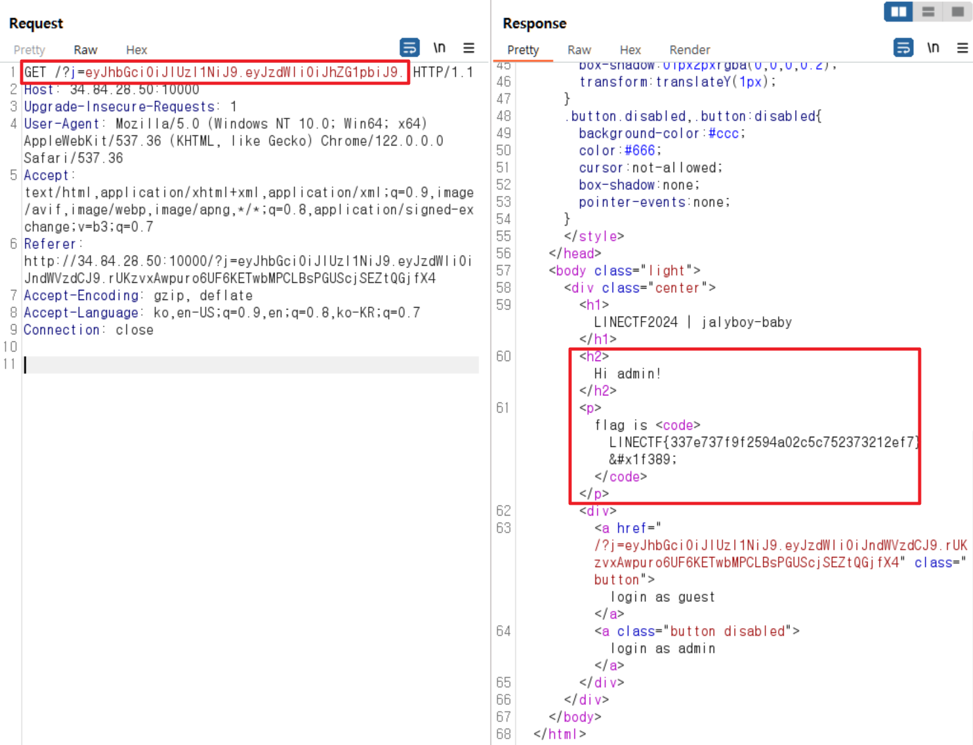Screen dimensions: 973x745
Task: Open the Response Render tab
Action: click(690, 50)
